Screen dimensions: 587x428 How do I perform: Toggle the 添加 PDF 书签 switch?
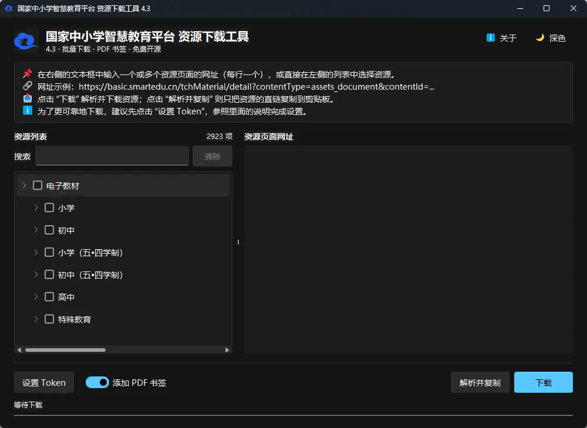pos(97,382)
